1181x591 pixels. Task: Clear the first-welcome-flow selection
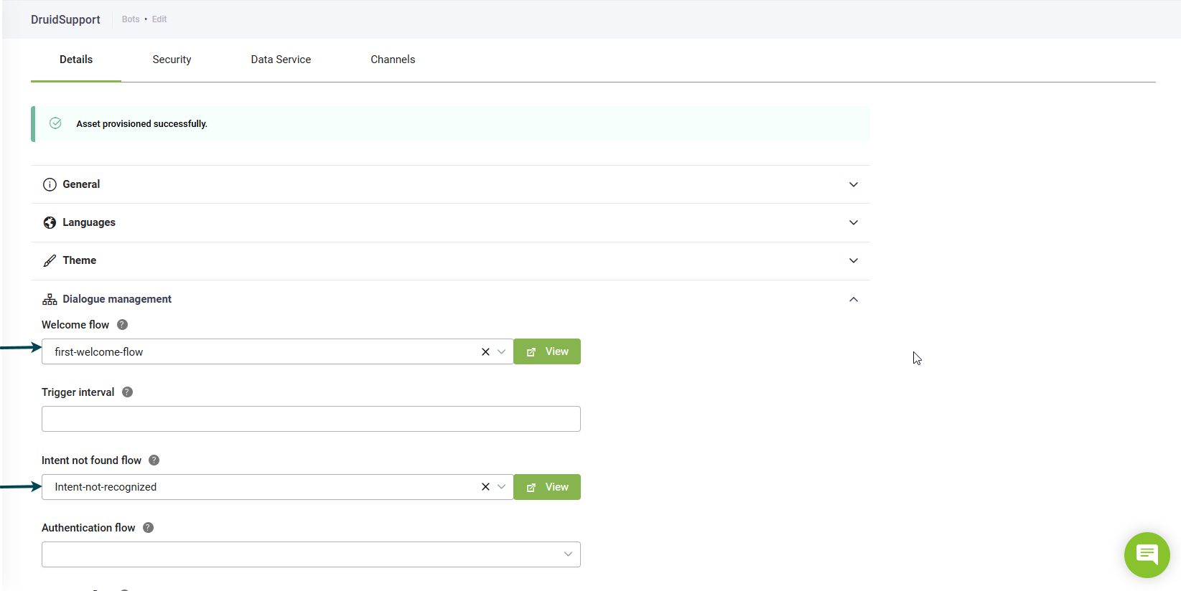point(485,352)
